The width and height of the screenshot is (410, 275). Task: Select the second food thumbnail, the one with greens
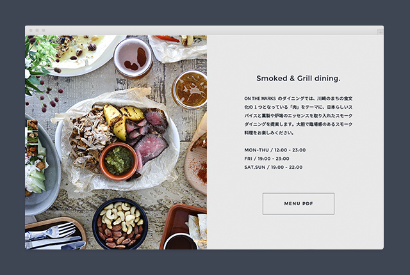pyautogui.click(x=33, y=137)
